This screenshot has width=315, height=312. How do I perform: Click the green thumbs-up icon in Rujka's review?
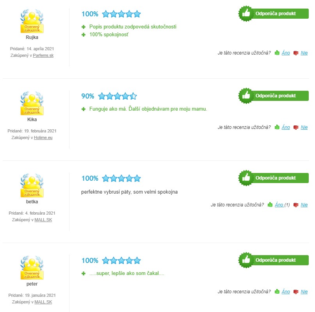[x=277, y=53]
